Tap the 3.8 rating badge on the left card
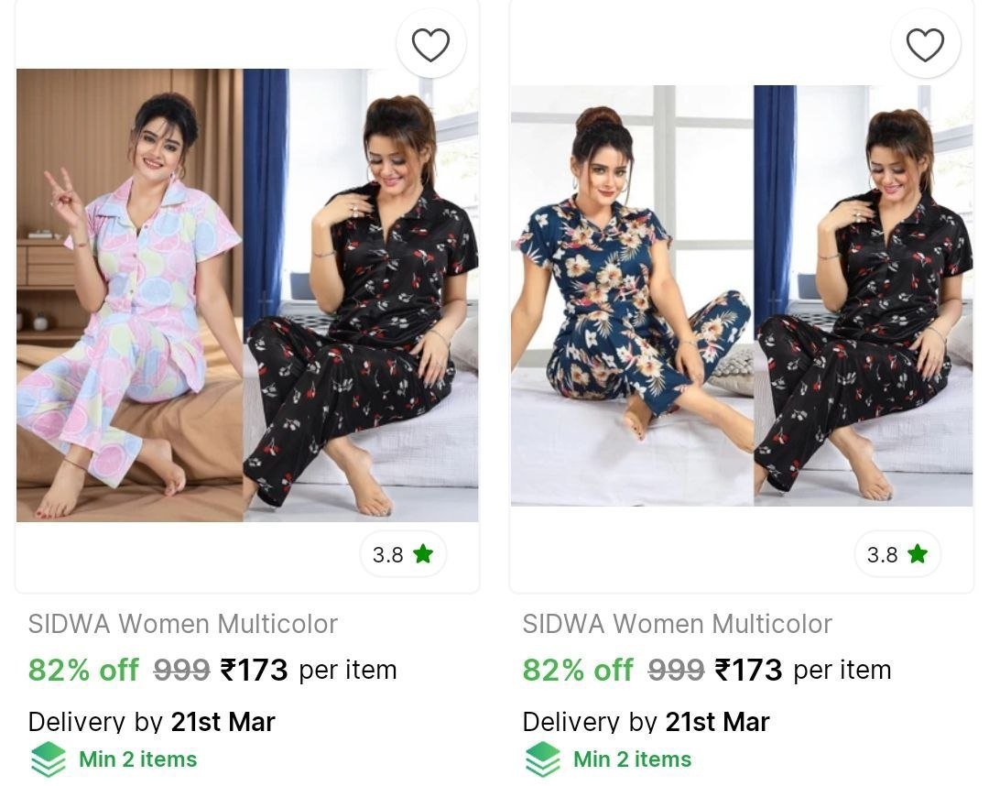This screenshot has height=786, width=989. click(x=403, y=553)
